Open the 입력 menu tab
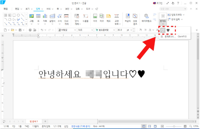The width and height of the screenshot is (200, 129). pos(38,9)
